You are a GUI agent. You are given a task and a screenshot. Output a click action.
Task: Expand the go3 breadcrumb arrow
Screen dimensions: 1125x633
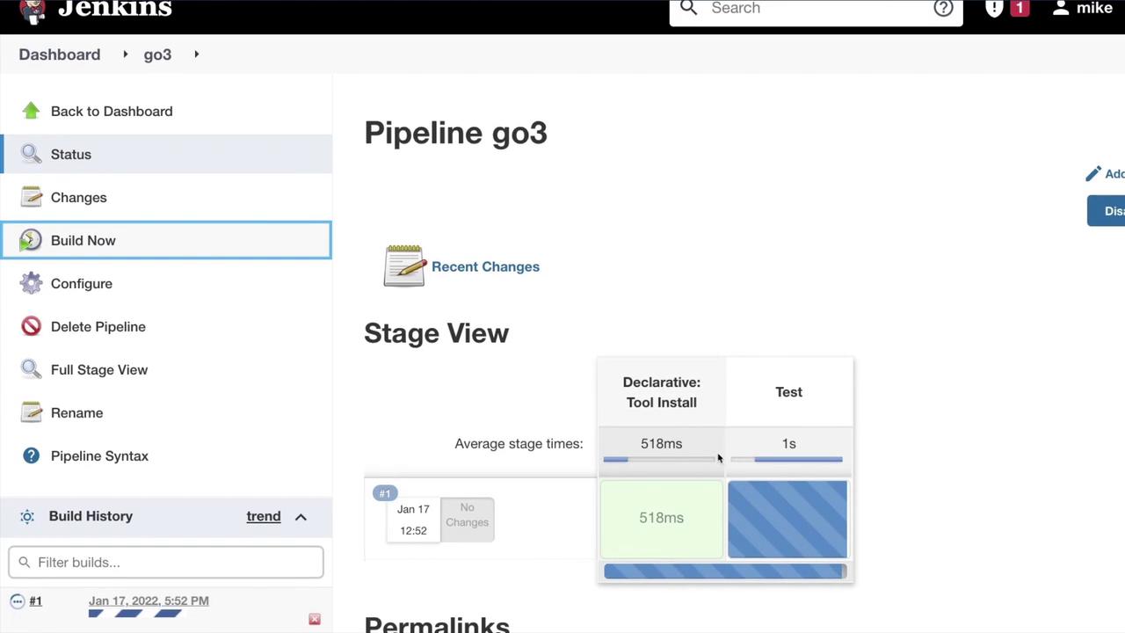pyautogui.click(x=196, y=55)
